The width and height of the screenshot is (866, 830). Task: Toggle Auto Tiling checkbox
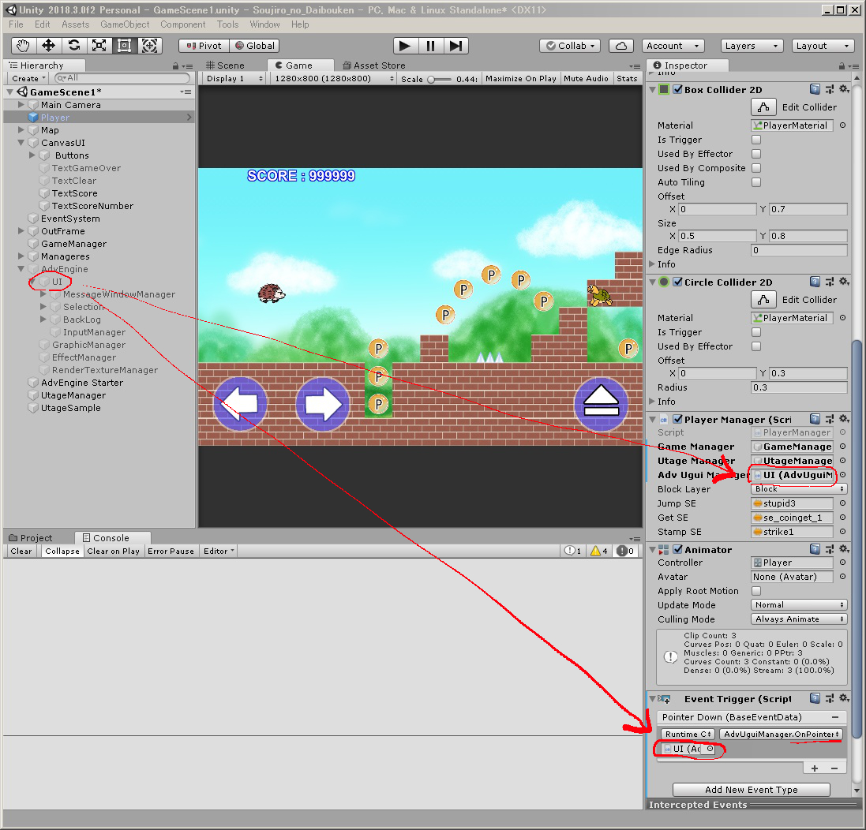756,182
